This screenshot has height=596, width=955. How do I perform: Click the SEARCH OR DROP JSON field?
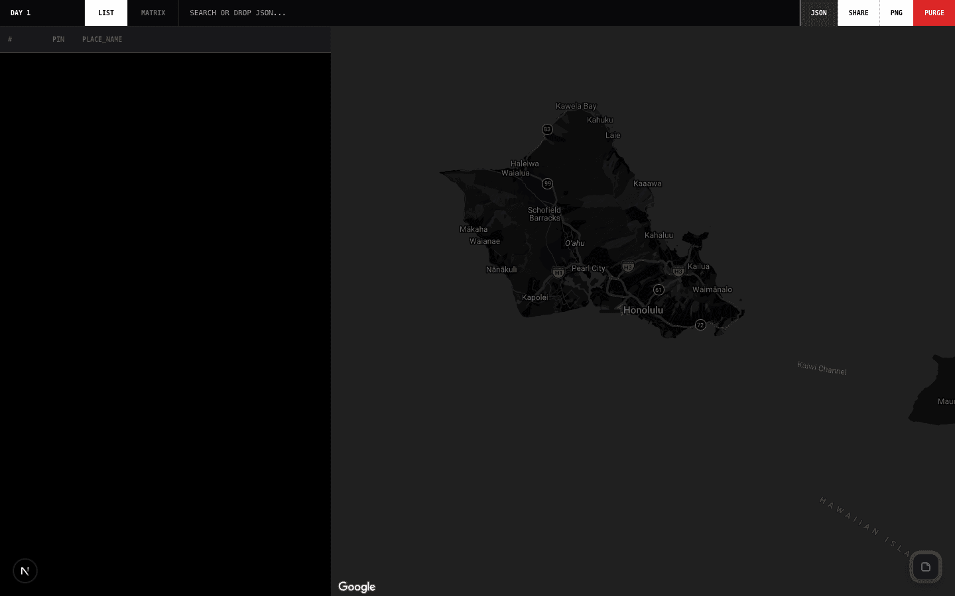pos(237,13)
